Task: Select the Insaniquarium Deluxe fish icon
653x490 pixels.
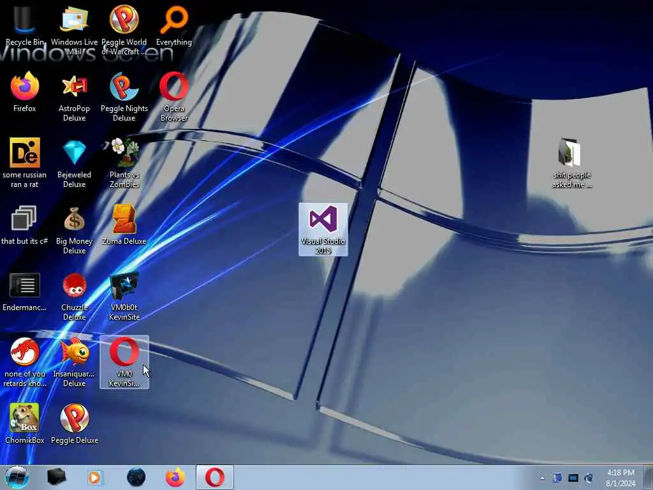Action: (x=74, y=362)
